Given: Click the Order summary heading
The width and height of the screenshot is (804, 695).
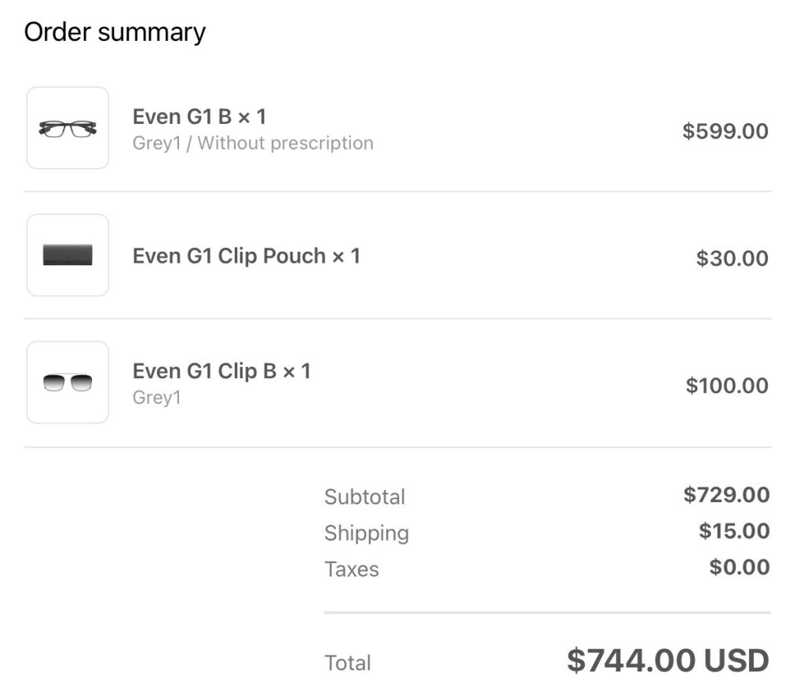Looking at the screenshot, I should pyautogui.click(x=115, y=32).
